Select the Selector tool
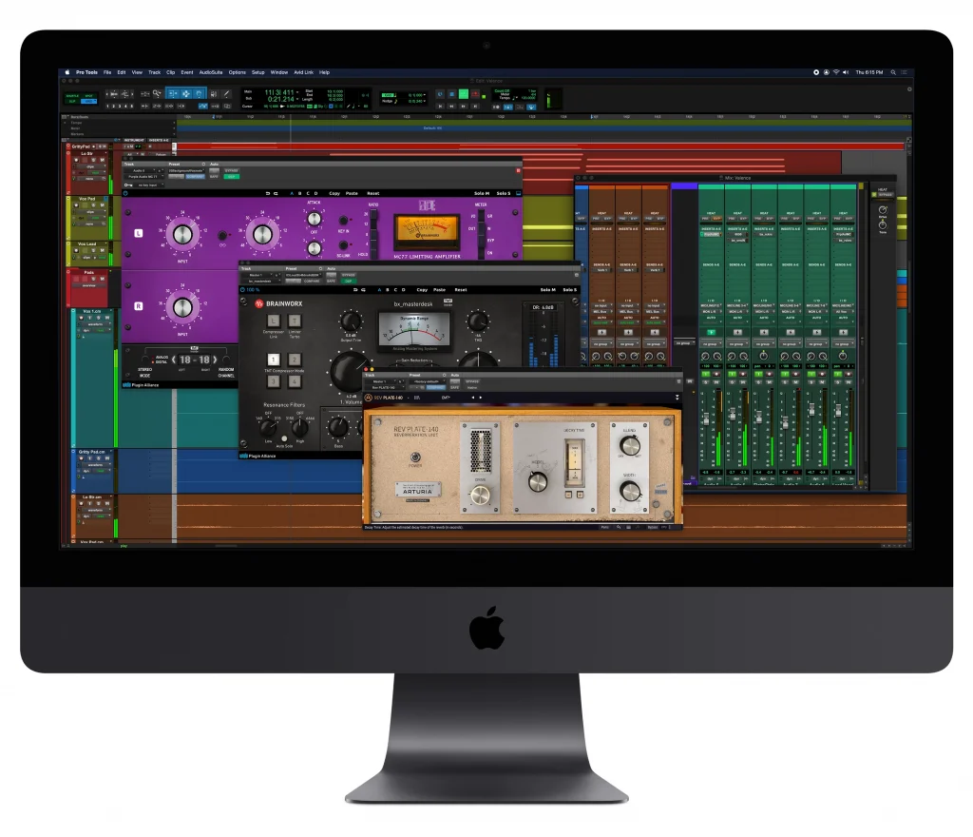Viewport: 973px width, 837px height. pyautogui.click(x=186, y=94)
